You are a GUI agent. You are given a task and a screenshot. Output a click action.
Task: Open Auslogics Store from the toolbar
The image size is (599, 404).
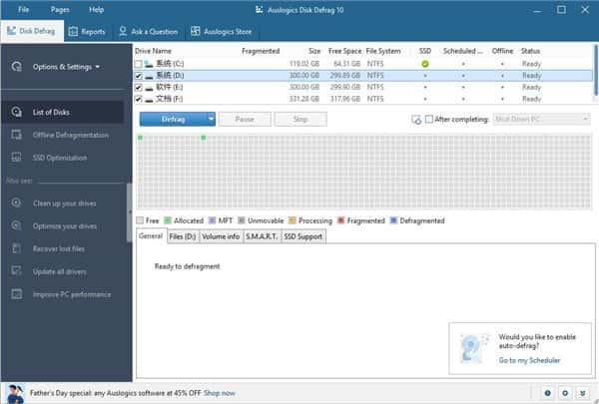198,32
